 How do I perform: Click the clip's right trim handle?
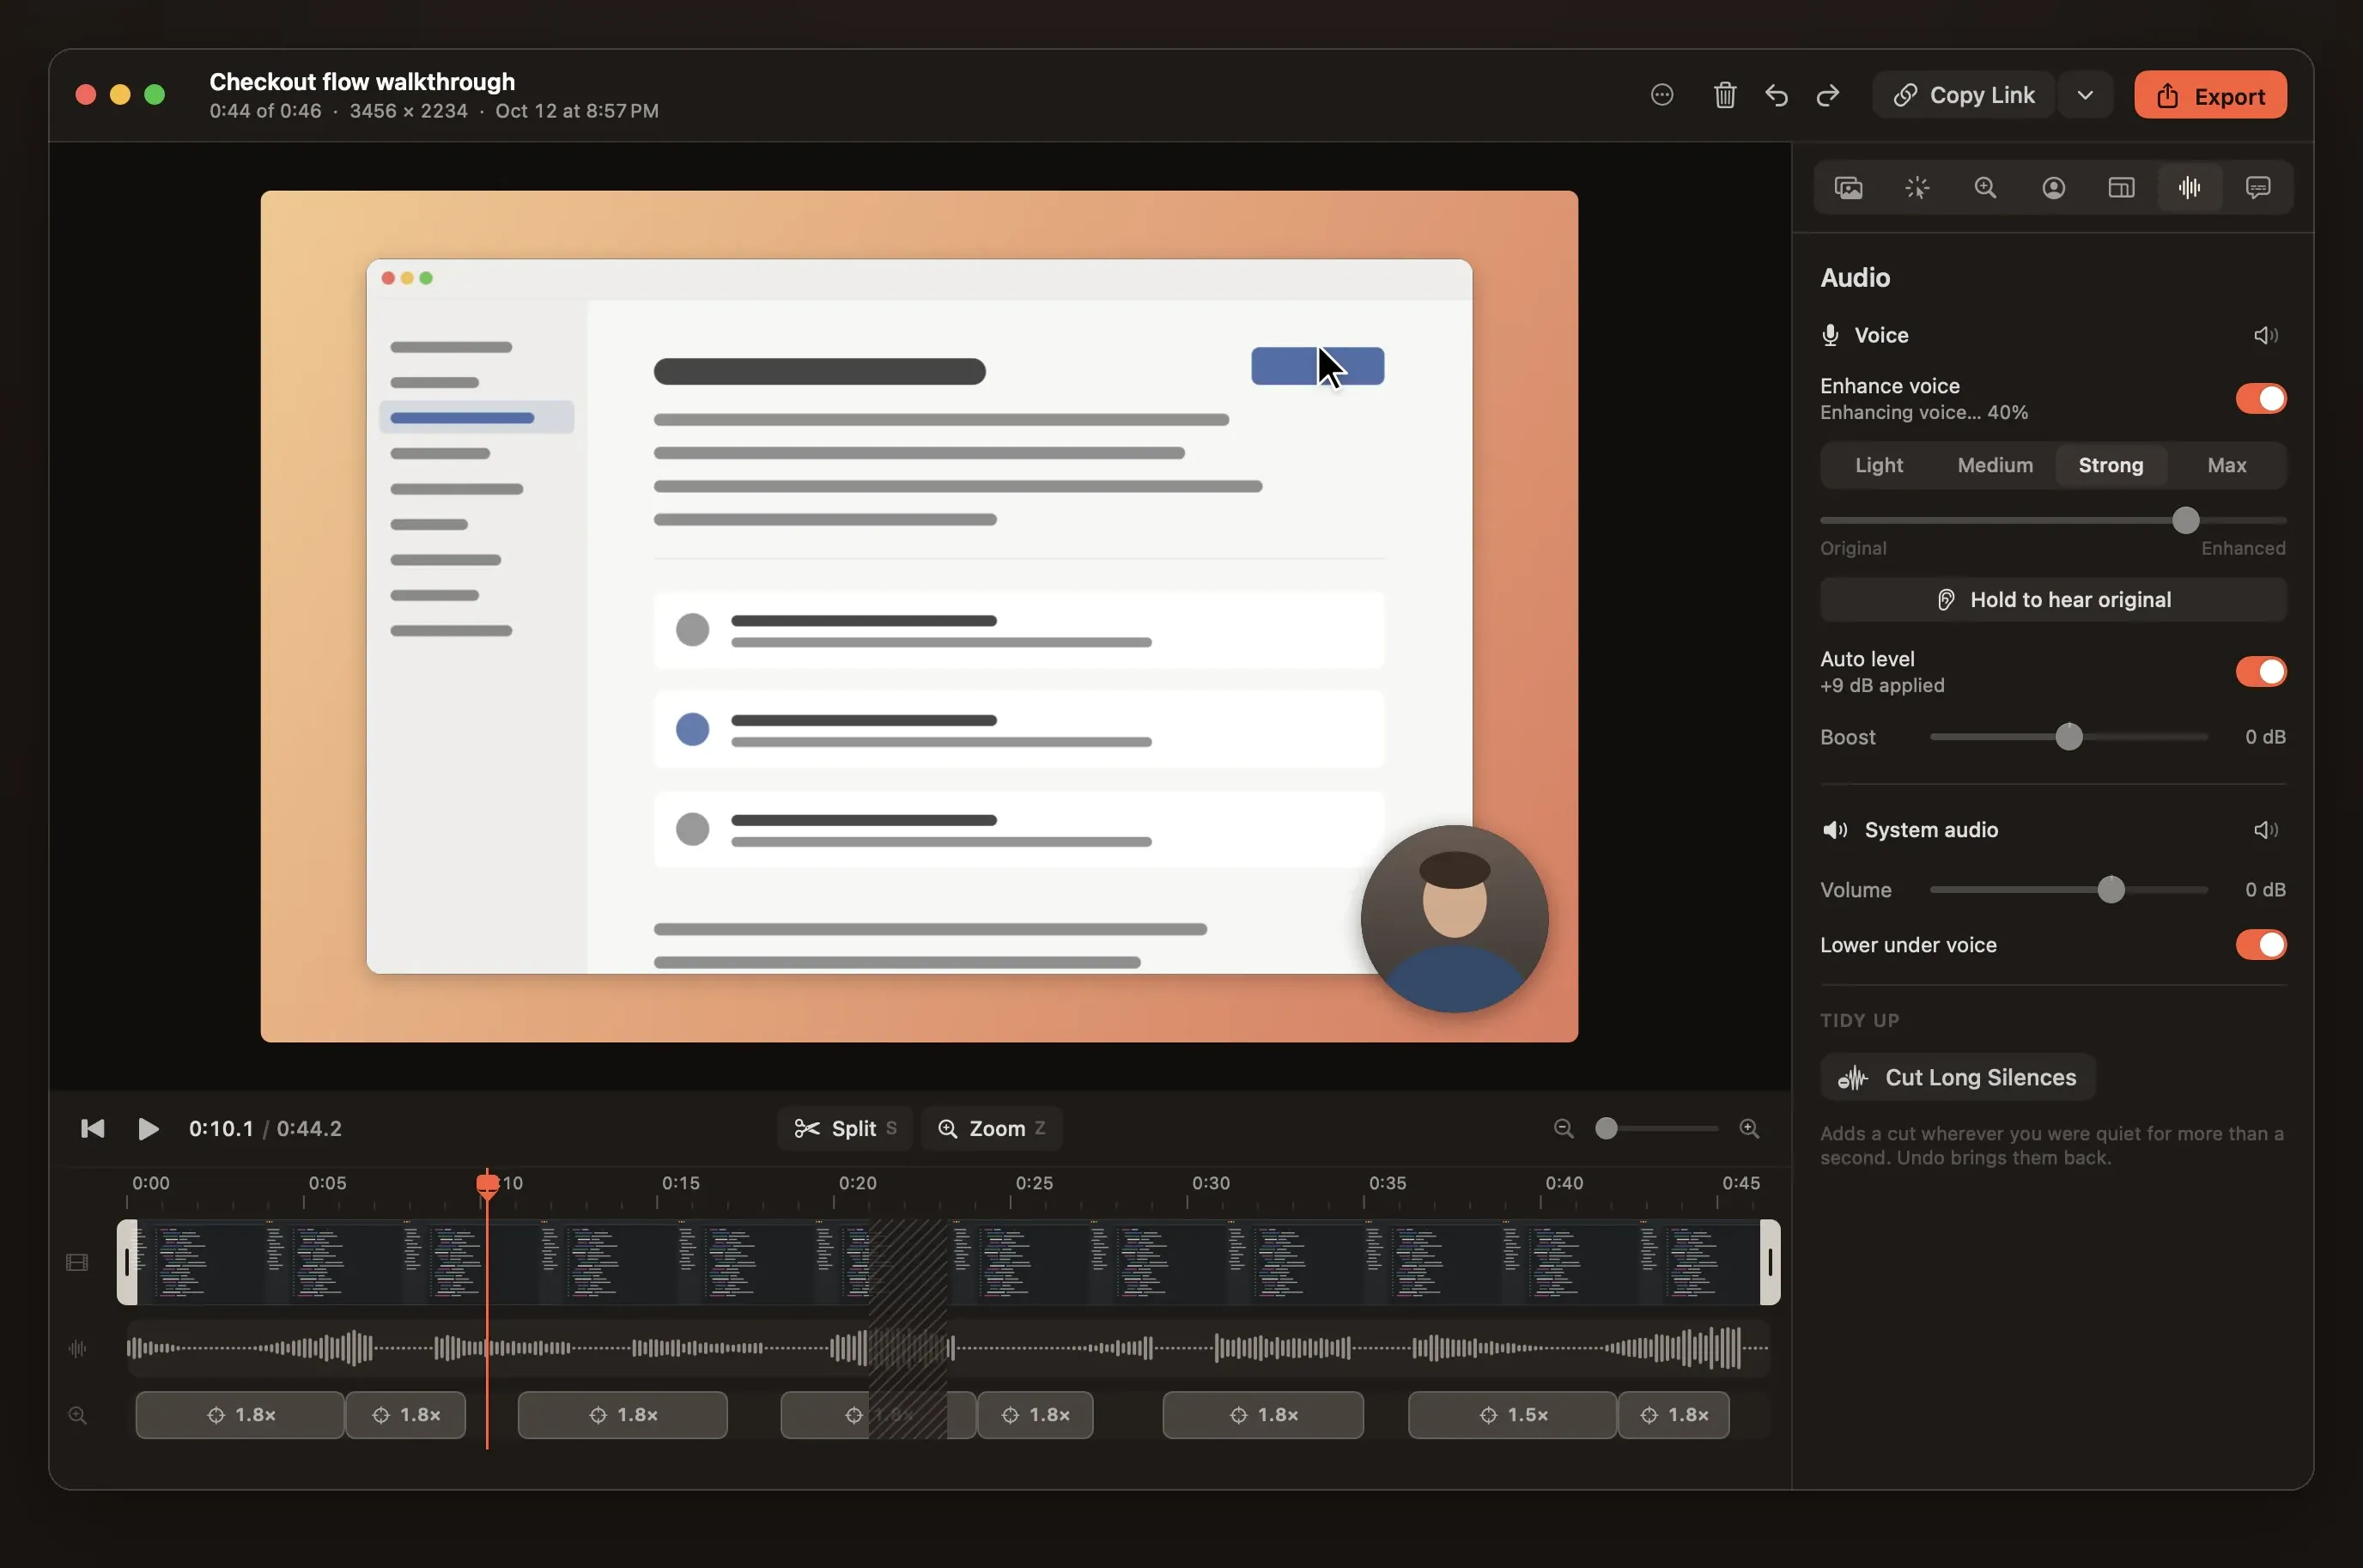1770,1263
